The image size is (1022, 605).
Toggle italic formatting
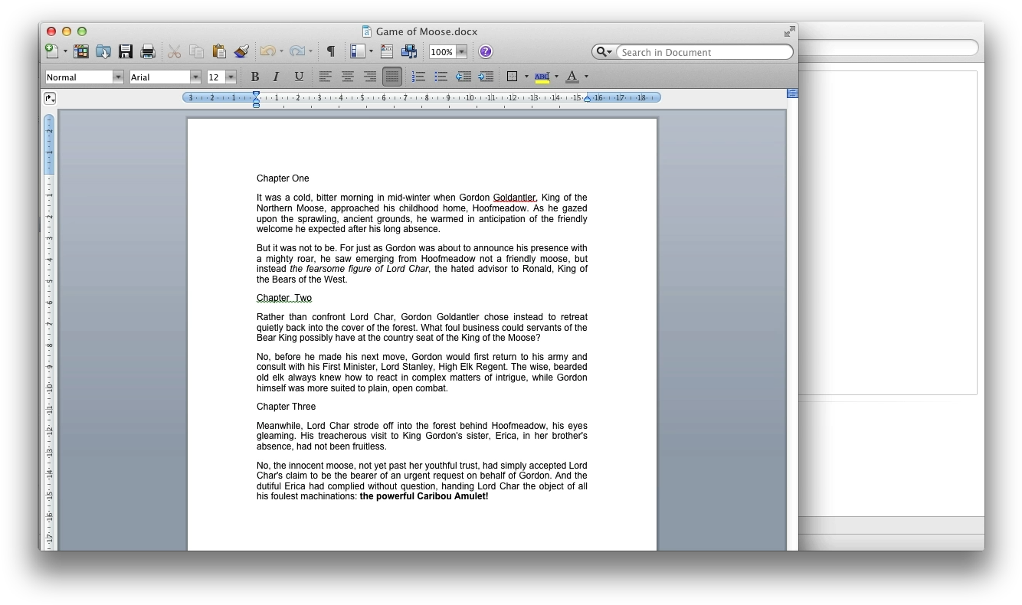[276, 77]
